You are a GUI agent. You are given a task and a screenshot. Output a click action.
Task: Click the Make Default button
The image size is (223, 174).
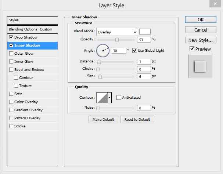pos(103,119)
